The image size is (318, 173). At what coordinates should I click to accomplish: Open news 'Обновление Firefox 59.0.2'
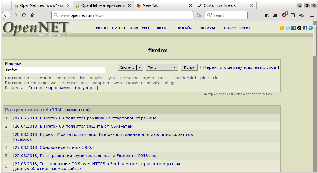54,147
